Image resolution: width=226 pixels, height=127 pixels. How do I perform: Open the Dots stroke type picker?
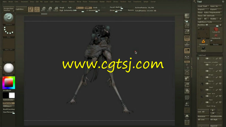(8, 31)
